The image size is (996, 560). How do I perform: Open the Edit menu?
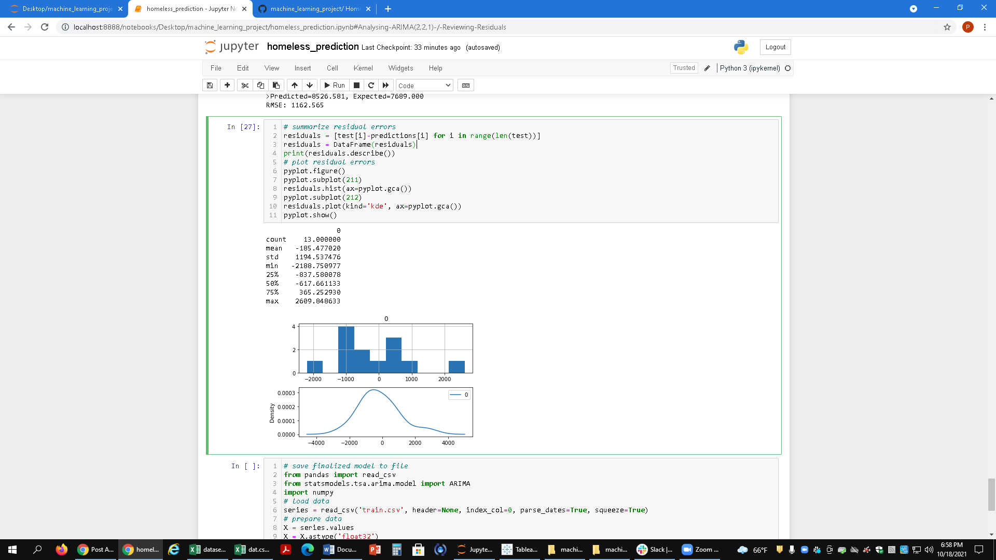click(243, 68)
